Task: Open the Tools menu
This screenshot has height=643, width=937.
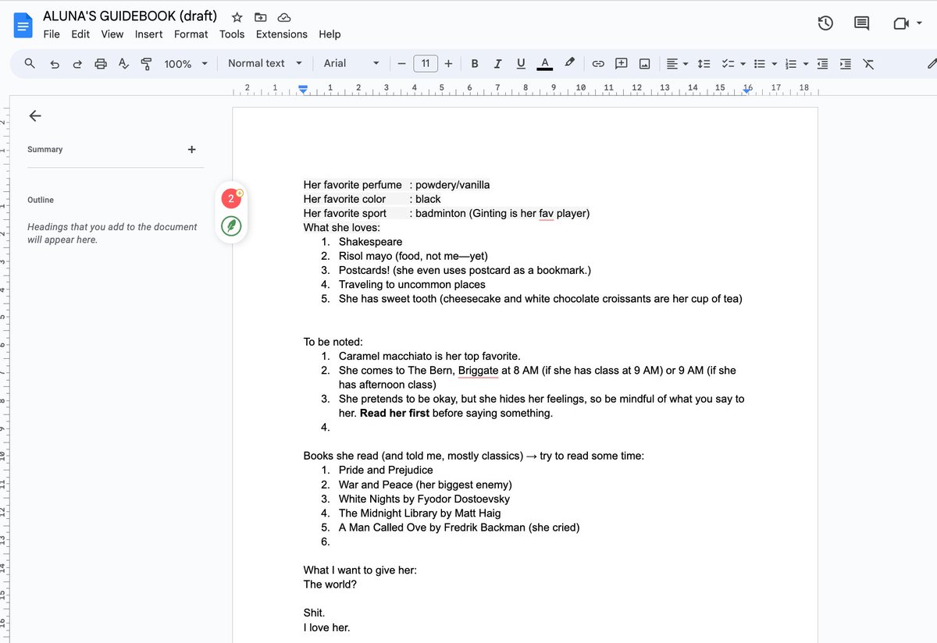Action: (x=232, y=34)
